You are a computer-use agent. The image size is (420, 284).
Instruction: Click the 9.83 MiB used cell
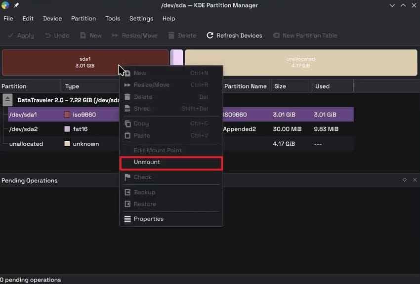(326, 129)
